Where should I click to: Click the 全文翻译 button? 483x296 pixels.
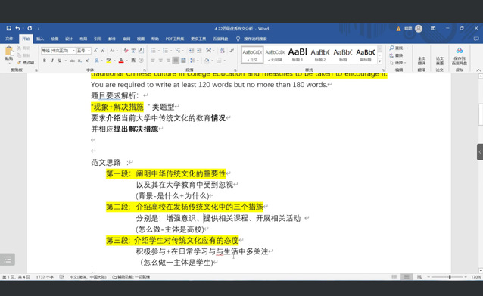(x=422, y=61)
